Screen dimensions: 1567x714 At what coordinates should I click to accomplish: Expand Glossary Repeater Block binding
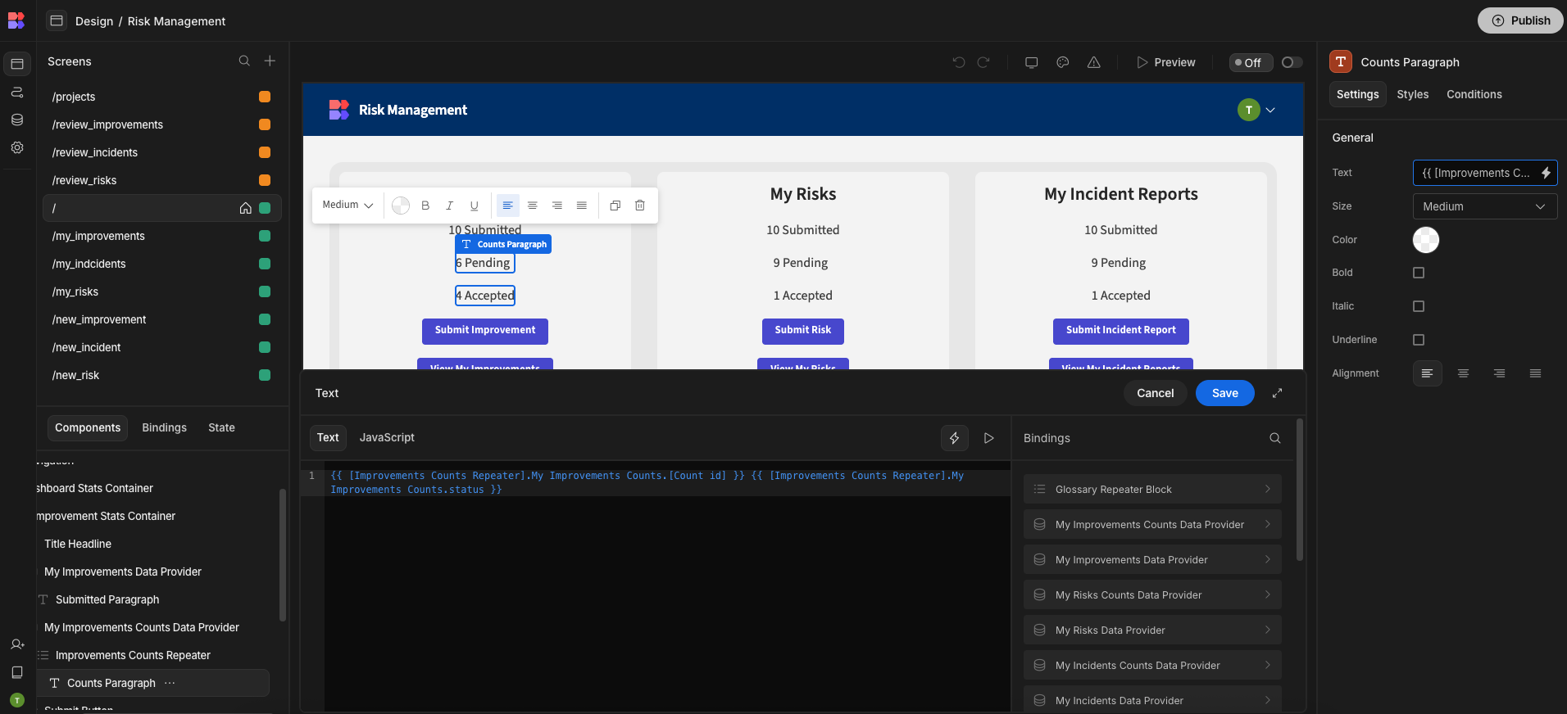(1151, 489)
